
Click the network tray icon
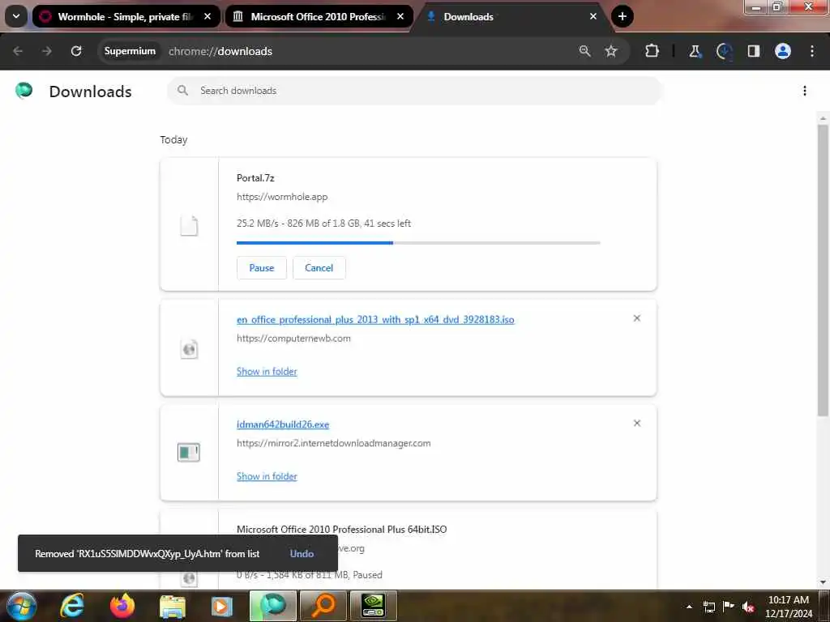click(x=708, y=607)
